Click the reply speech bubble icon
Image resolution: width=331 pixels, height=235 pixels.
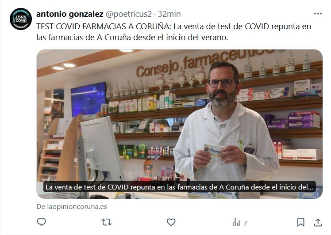(42, 222)
